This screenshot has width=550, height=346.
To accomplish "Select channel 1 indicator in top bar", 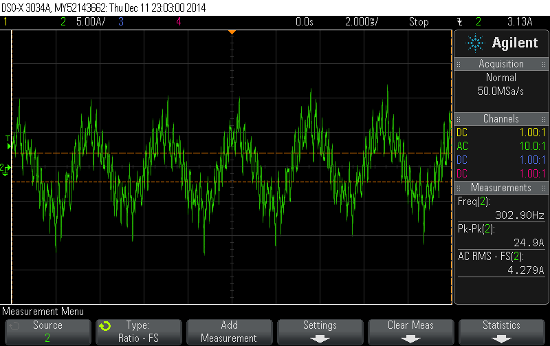I will (x=6, y=22).
